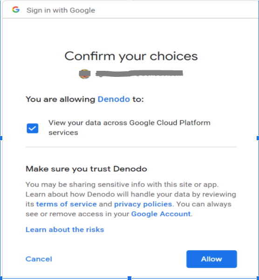Image resolution: width=259 pixels, height=280 pixels.
Task: Open the terms of service link
Action: pos(67,204)
